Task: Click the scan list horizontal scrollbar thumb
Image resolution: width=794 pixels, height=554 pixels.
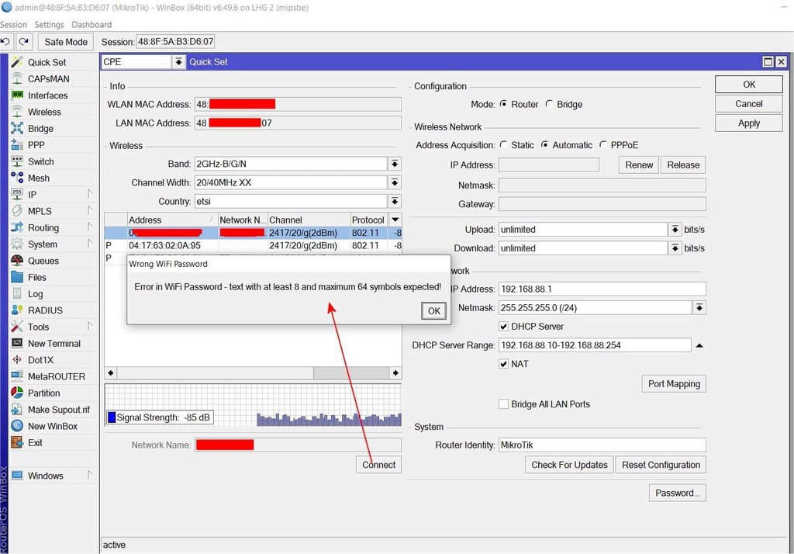Action: tap(351, 373)
